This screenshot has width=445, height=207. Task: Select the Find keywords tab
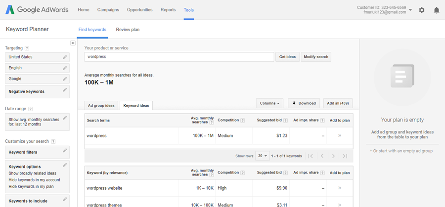click(x=92, y=30)
